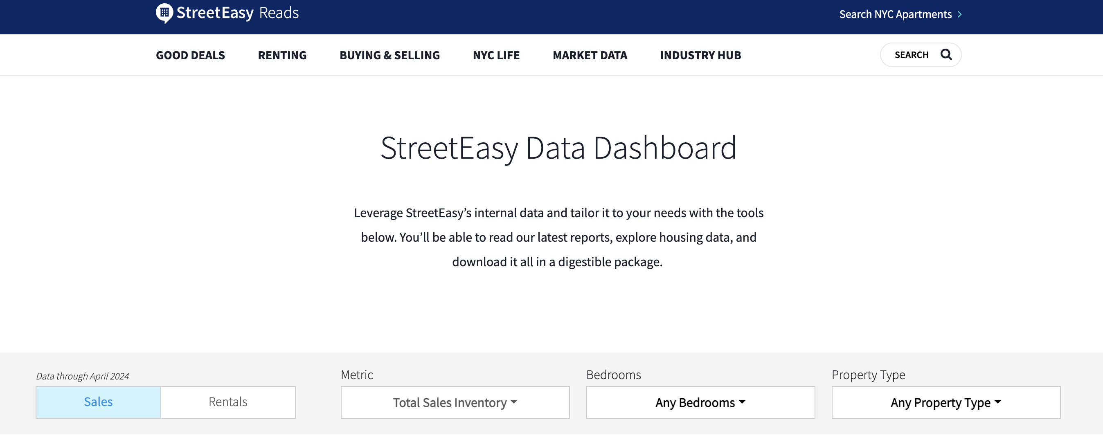Select the Sales toggle option
Viewport: 1103px width, 440px height.
98,402
